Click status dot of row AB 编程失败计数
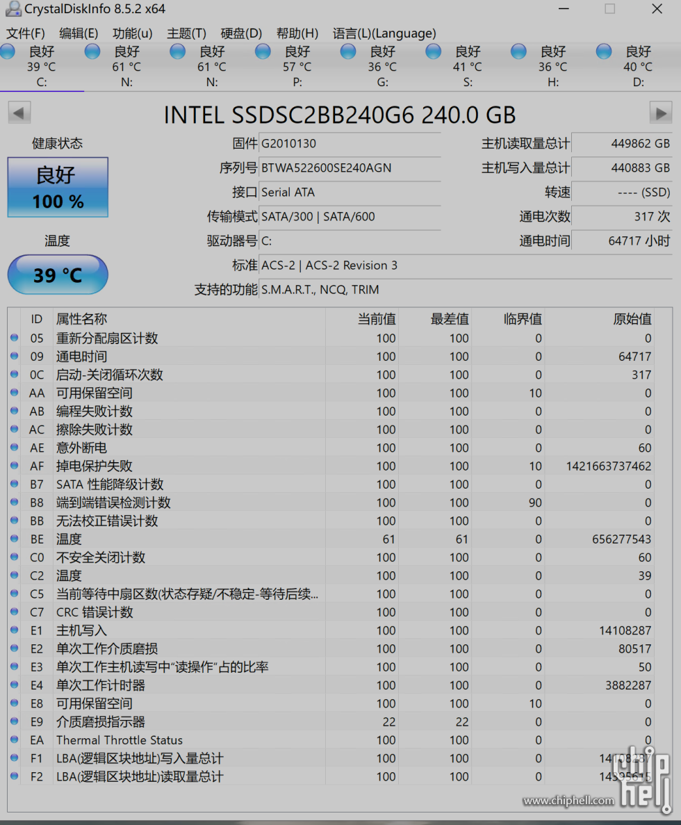 click(x=14, y=410)
